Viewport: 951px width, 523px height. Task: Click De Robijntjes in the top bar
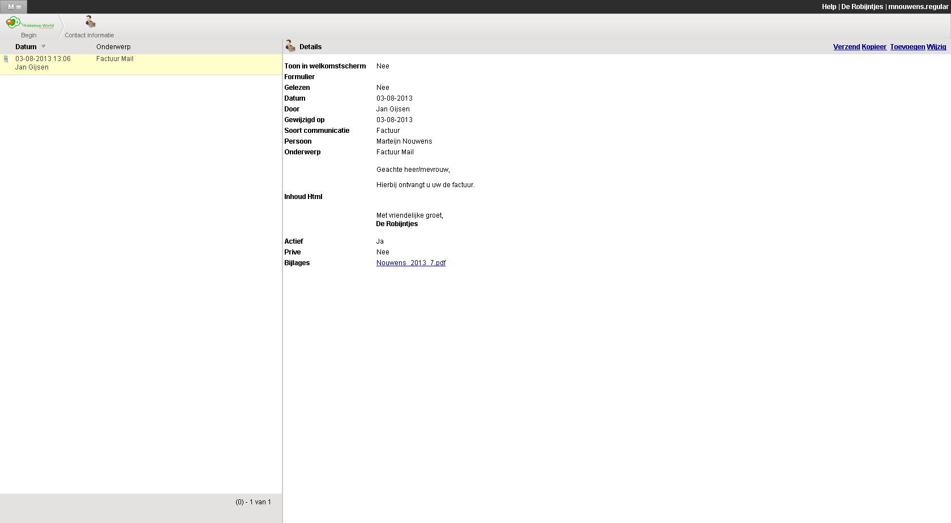pyautogui.click(x=862, y=7)
